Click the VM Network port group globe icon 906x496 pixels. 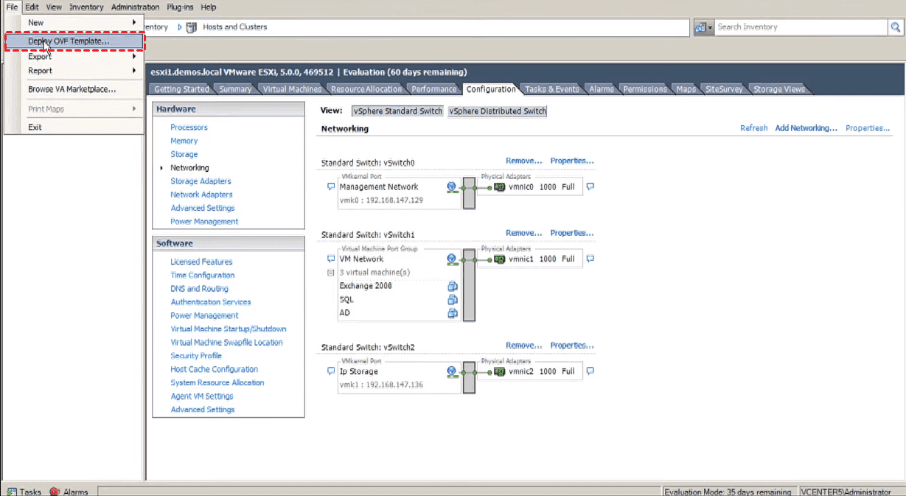[x=452, y=259]
